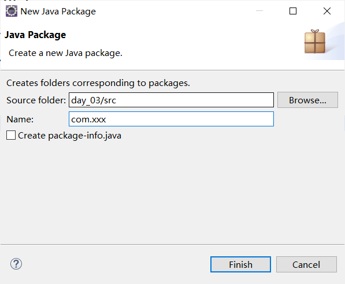The height and width of the screenshot is (284, 345).
Task: Open the Browse... source folder chooser
Action: [307, 100]
